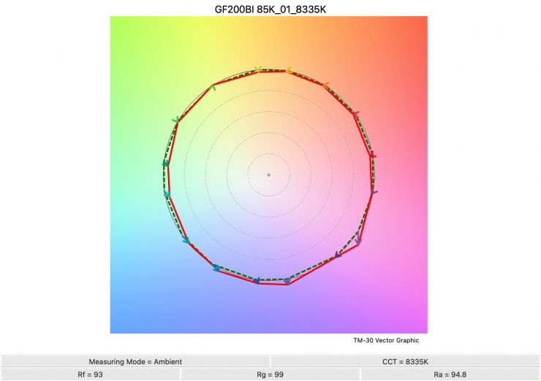Pick the blue bottom-left corner of chart
The height and width of the screenshot is (381, 541).
[116, 328]
